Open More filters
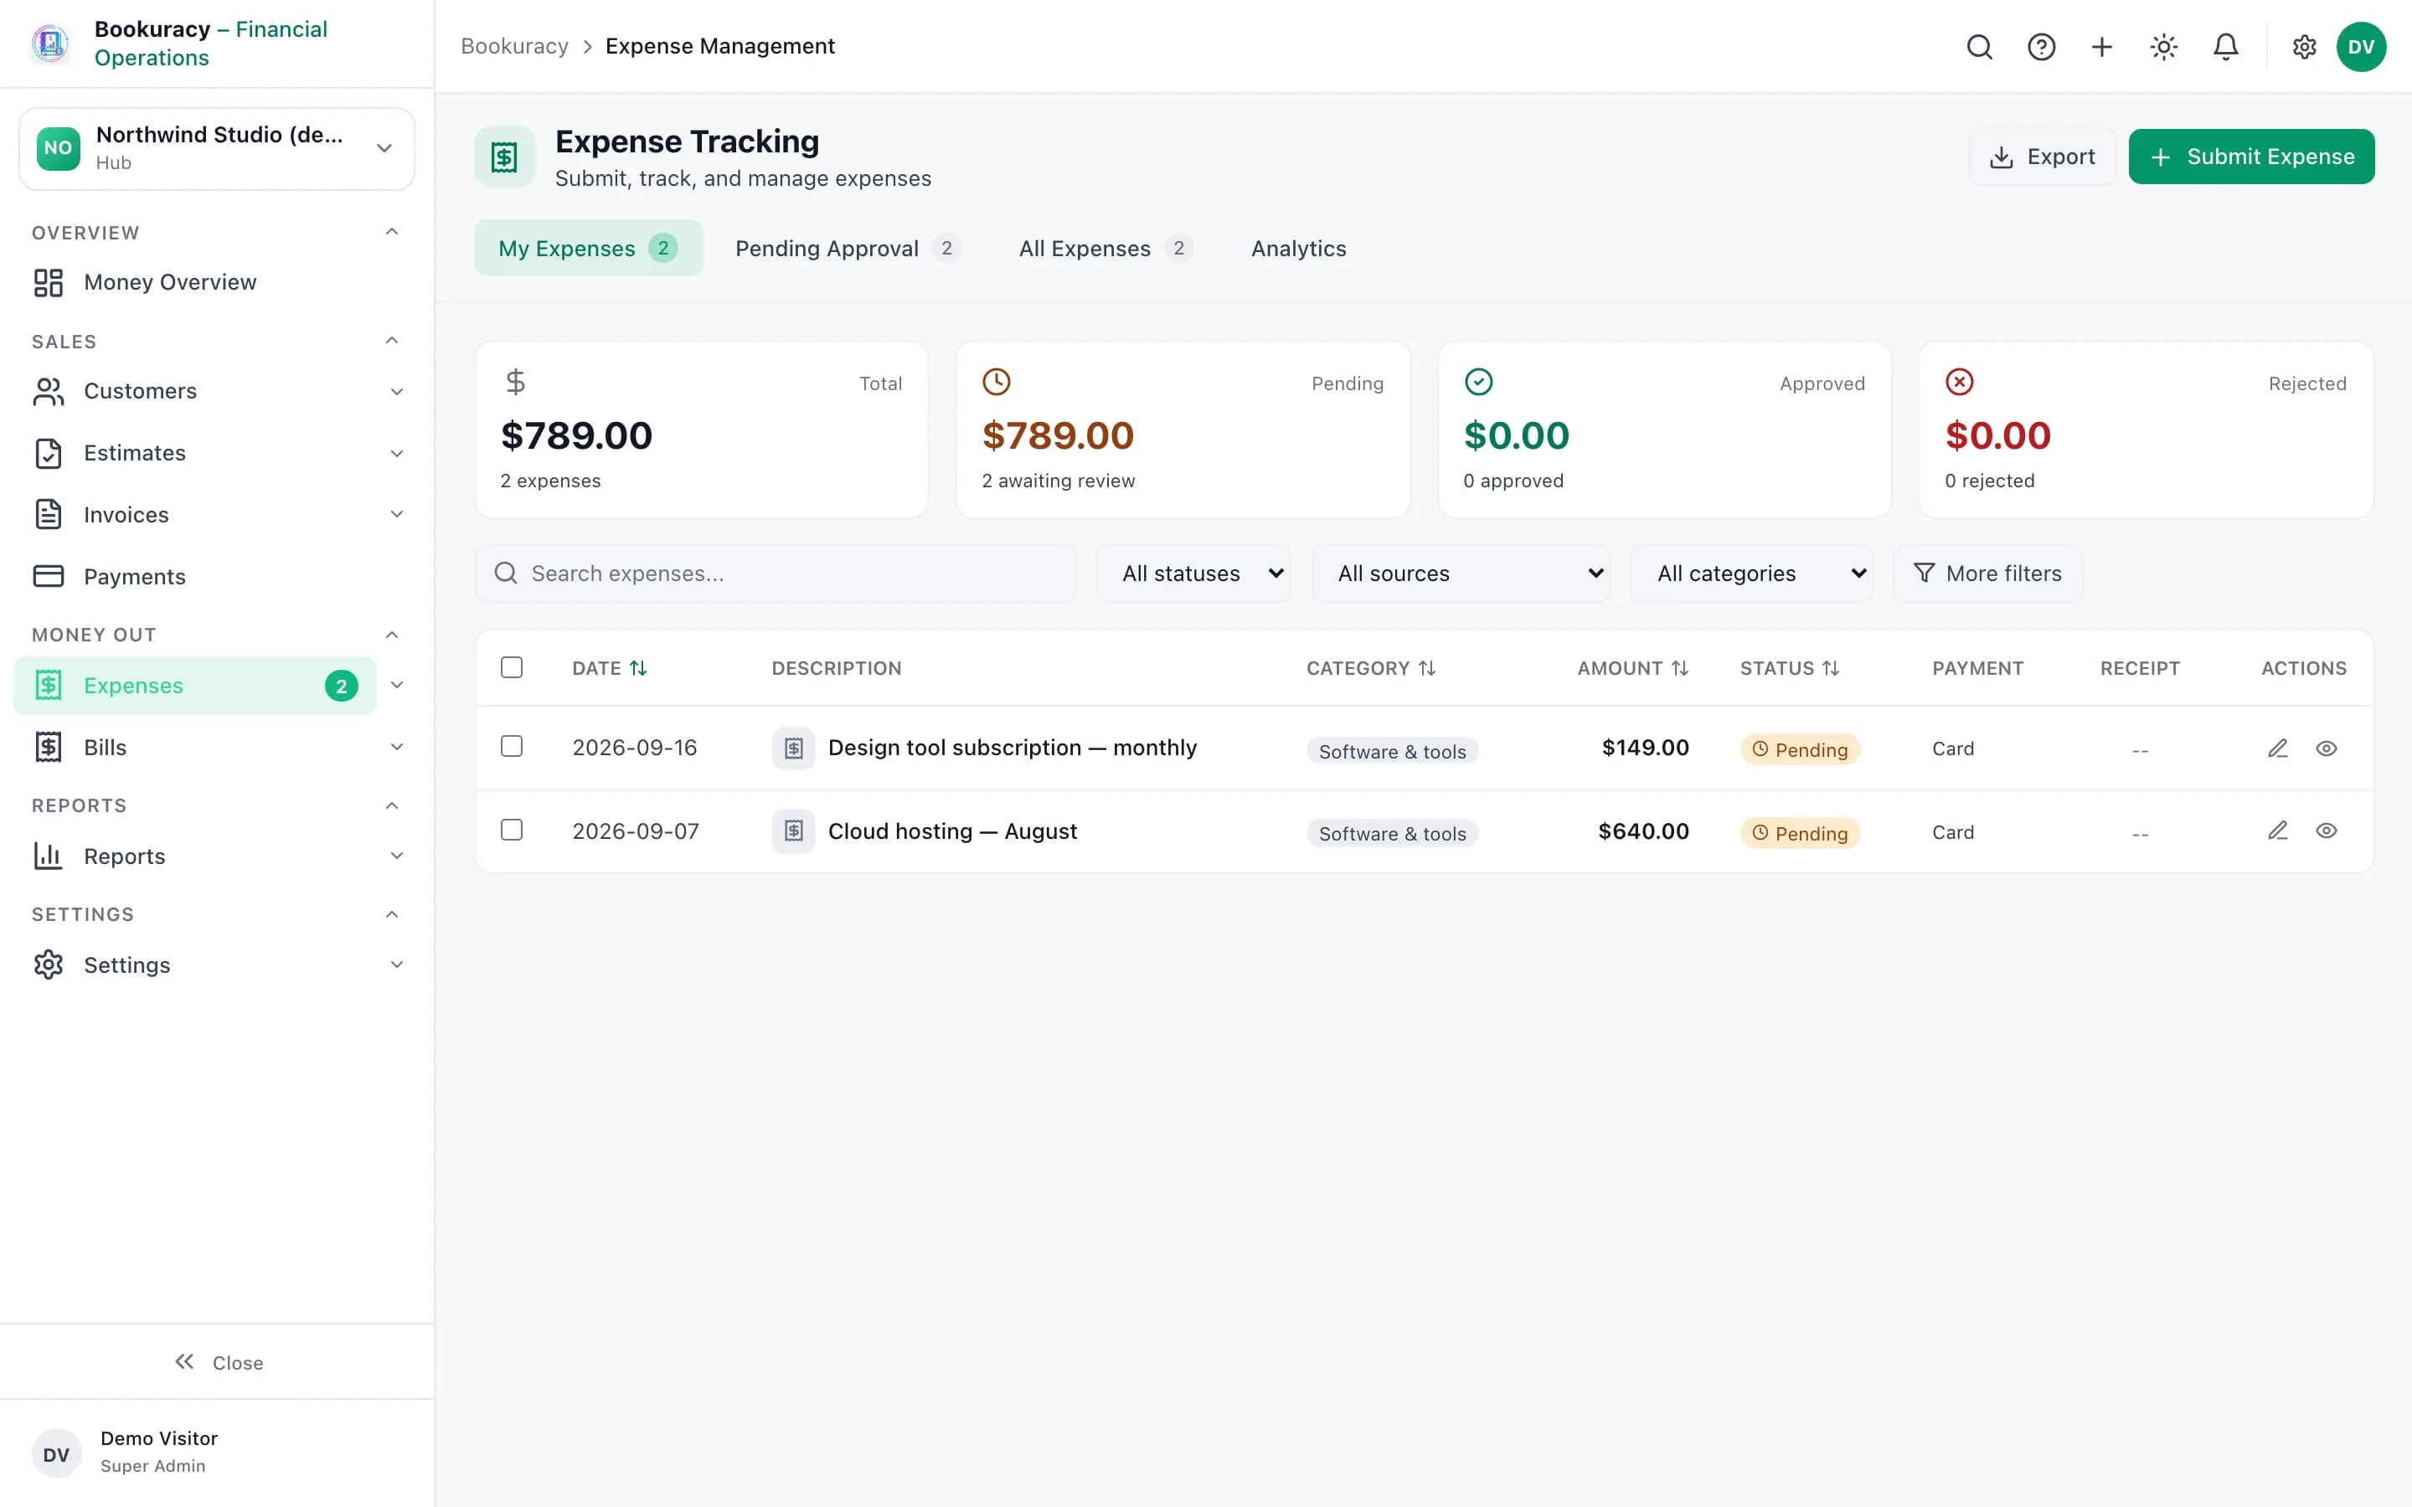2412x1507 pixels. [1988, 574]
